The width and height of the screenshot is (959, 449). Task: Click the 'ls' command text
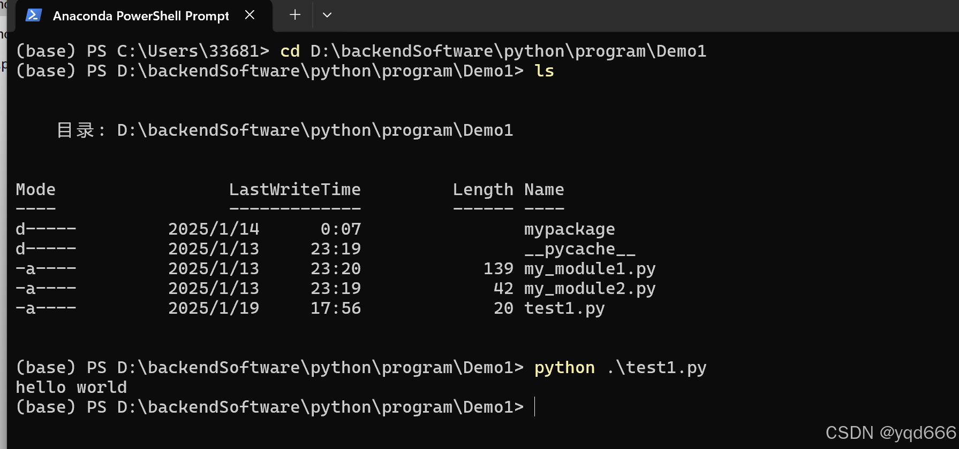(545, 71)
